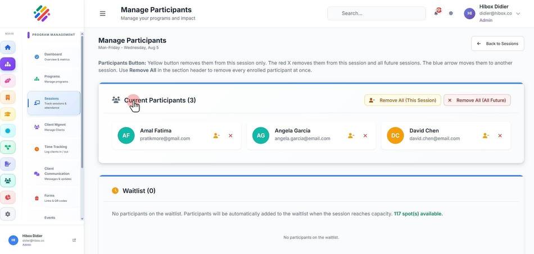The image size is (534, 254).
Task: Select the purple program management rail icon
Action: pyautogui.click(x=8, y=64)
